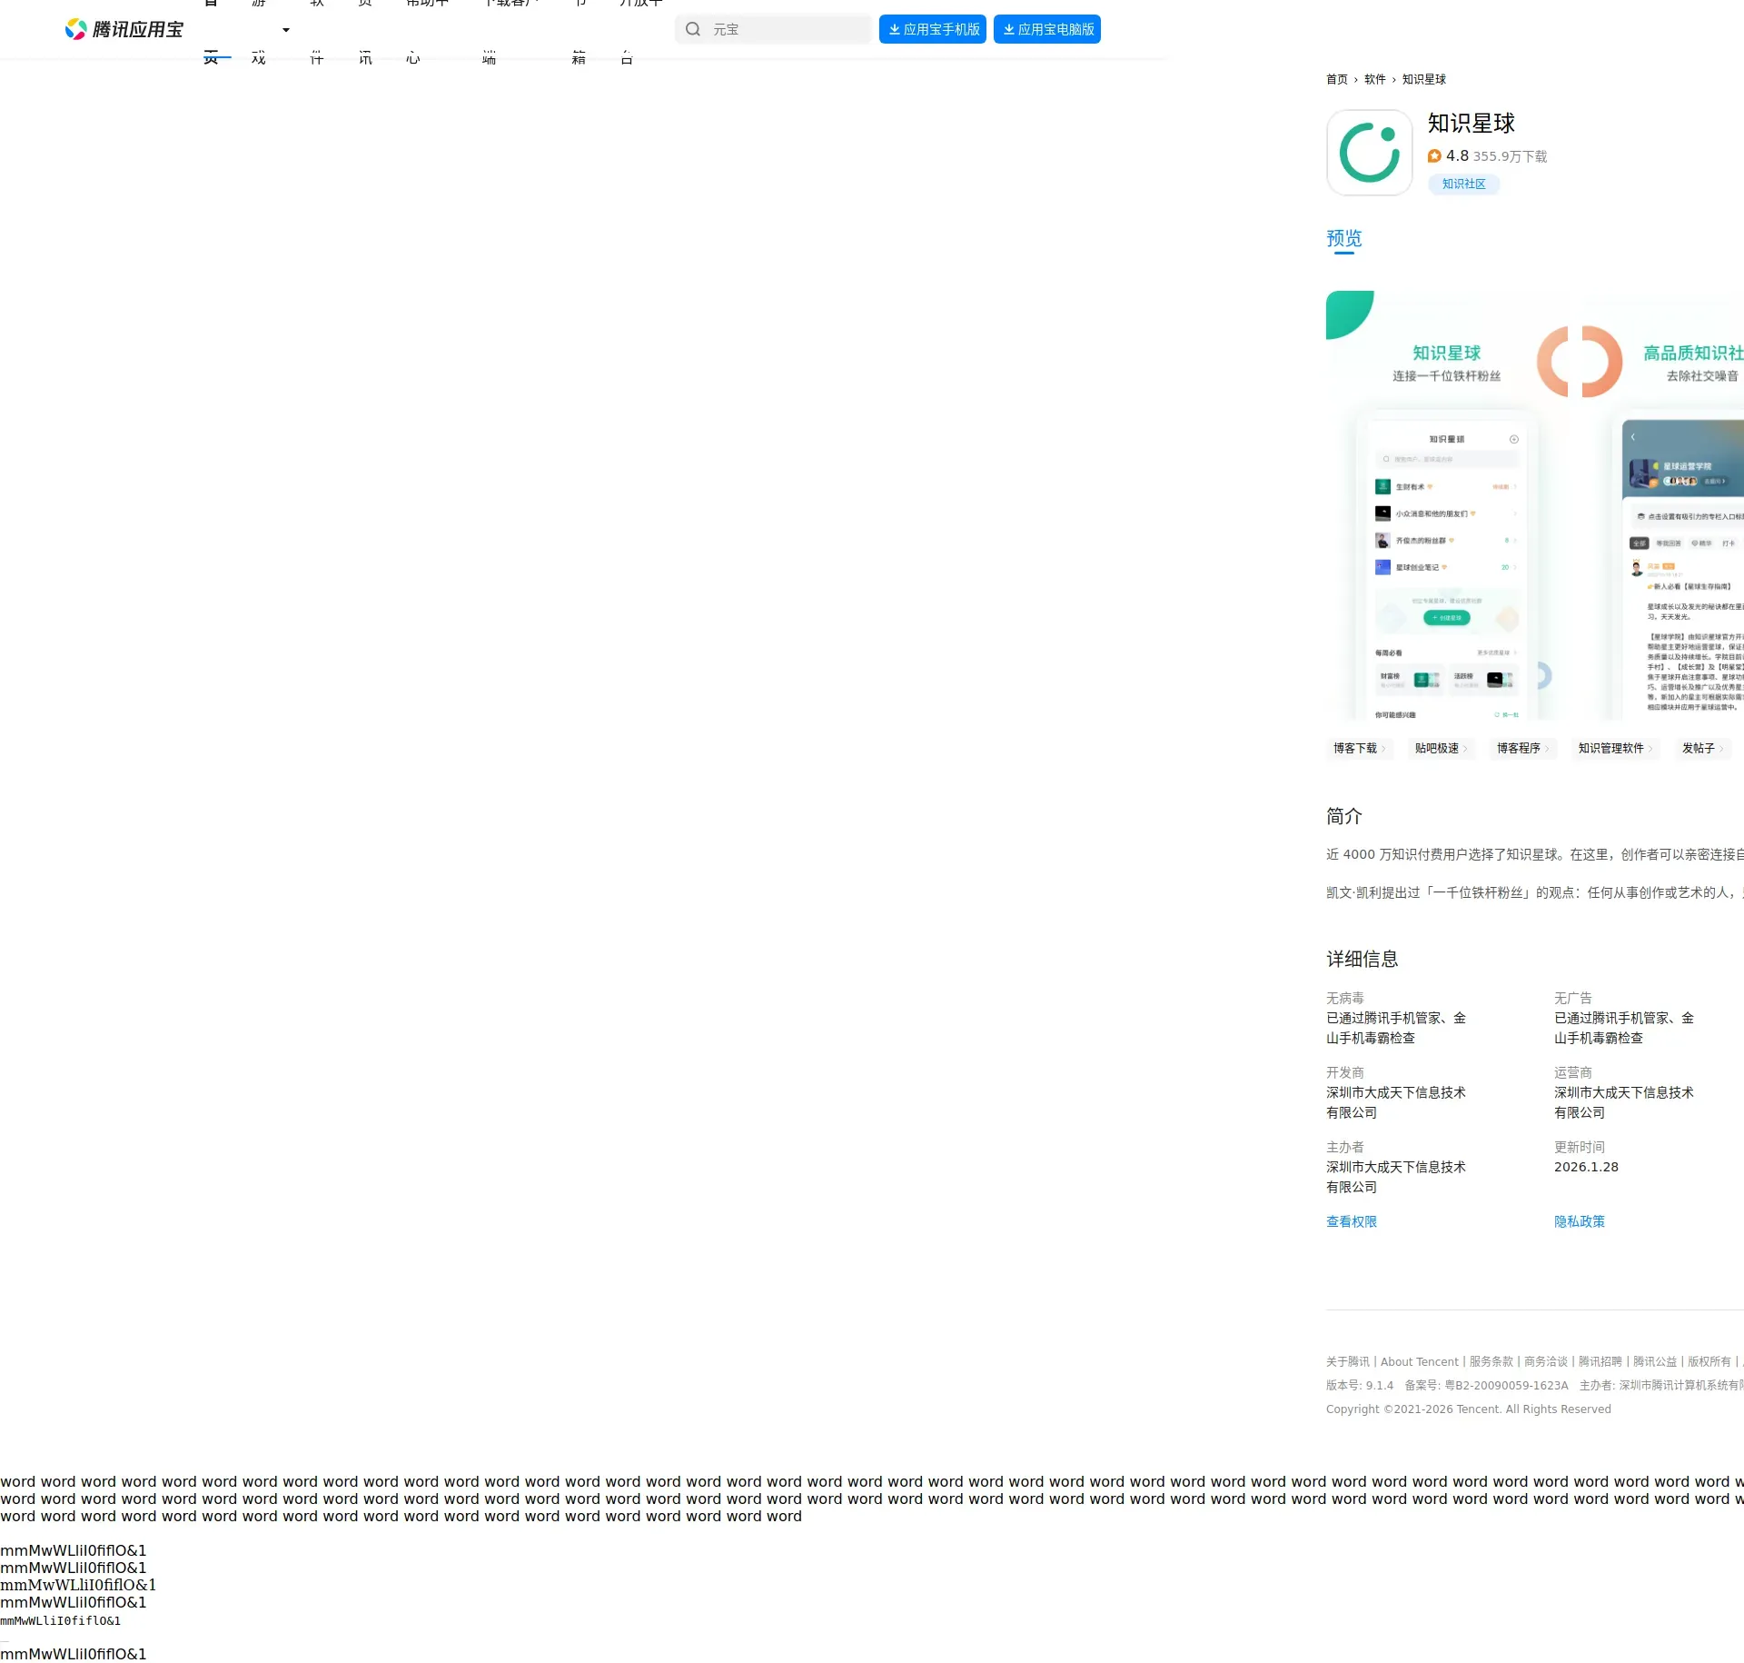The height and width of the screenshot is (1663, 1744).
Task: Select the 预览 tab
Action: click(x=1343, y=239)
